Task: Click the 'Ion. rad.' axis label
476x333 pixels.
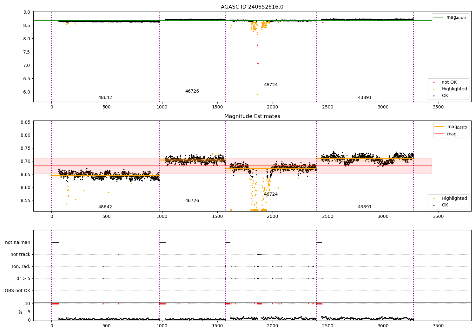Action: (x=21, y=267)
